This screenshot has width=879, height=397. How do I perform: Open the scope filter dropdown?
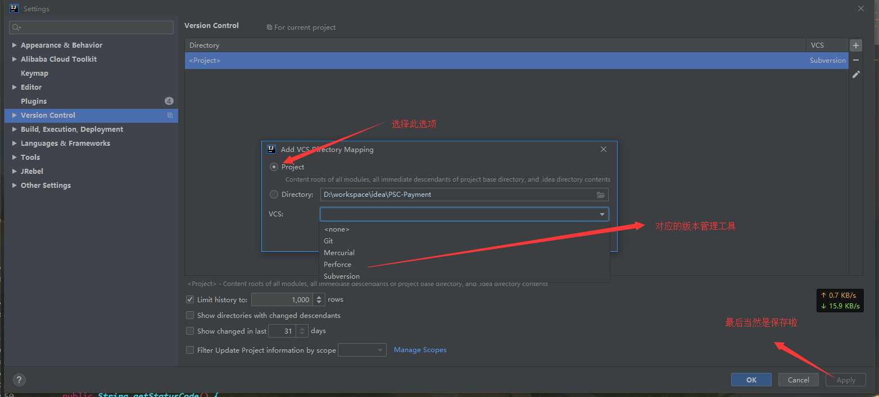click(x=363, y=350)
